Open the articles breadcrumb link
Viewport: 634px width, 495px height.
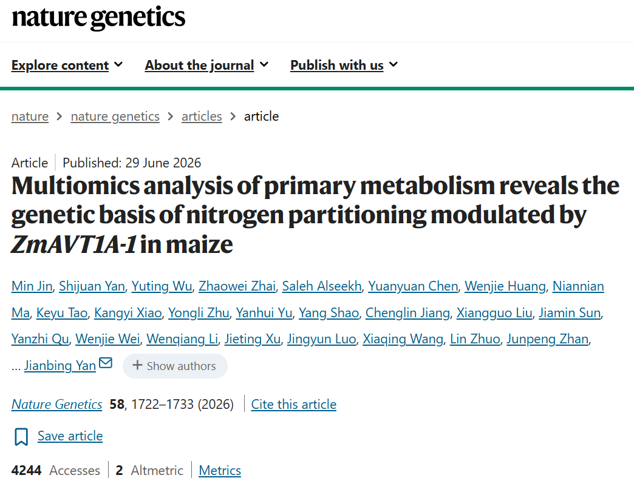tap(202, 116)
